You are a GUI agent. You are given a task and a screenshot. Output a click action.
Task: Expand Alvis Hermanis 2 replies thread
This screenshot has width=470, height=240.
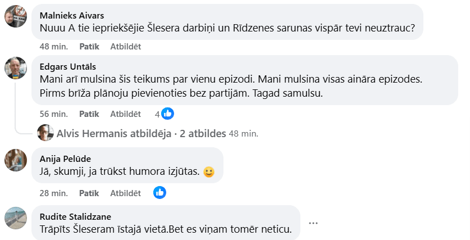(142, 133)
